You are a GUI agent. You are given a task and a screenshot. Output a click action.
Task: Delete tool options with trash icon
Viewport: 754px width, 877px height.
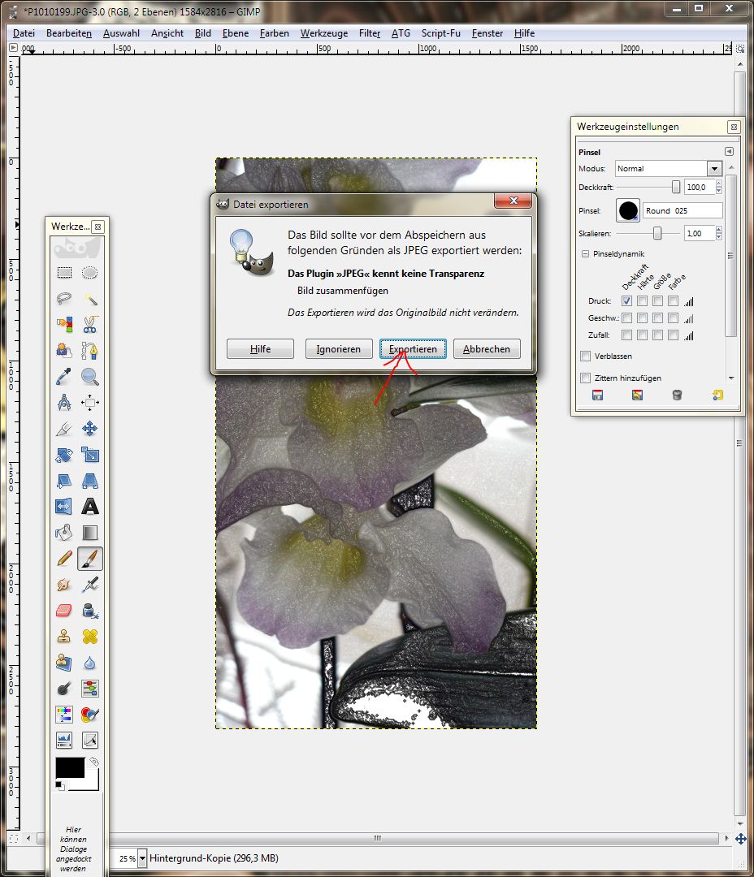coord(677,395)
